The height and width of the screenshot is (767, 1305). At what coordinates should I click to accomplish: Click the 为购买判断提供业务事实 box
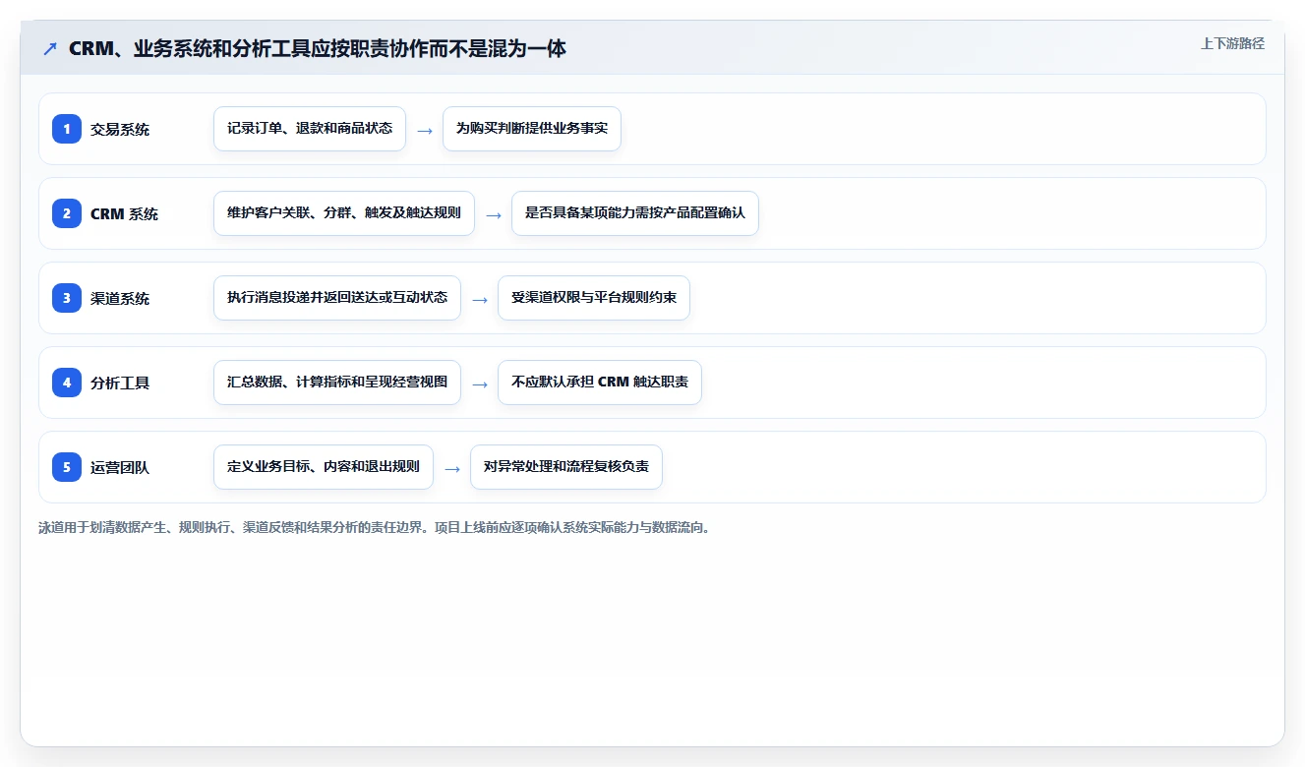point(532,129)
